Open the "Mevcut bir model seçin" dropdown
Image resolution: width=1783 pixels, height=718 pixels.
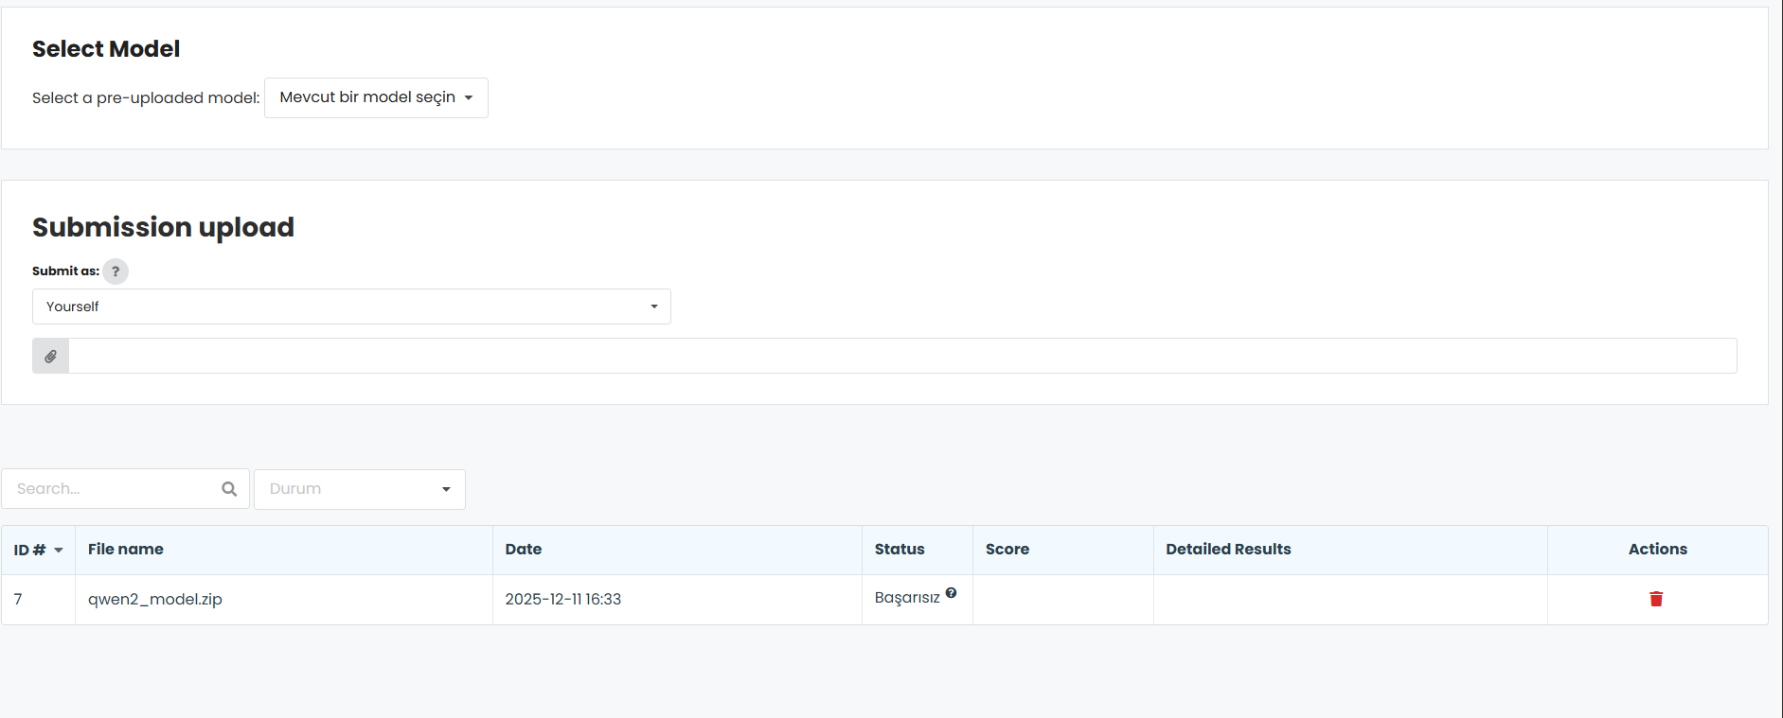click(376, 97)
